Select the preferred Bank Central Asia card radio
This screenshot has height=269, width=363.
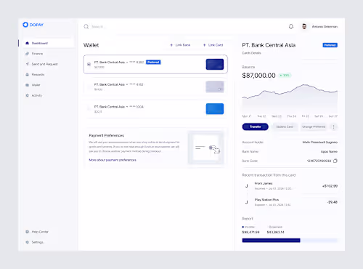coord(89,64)
